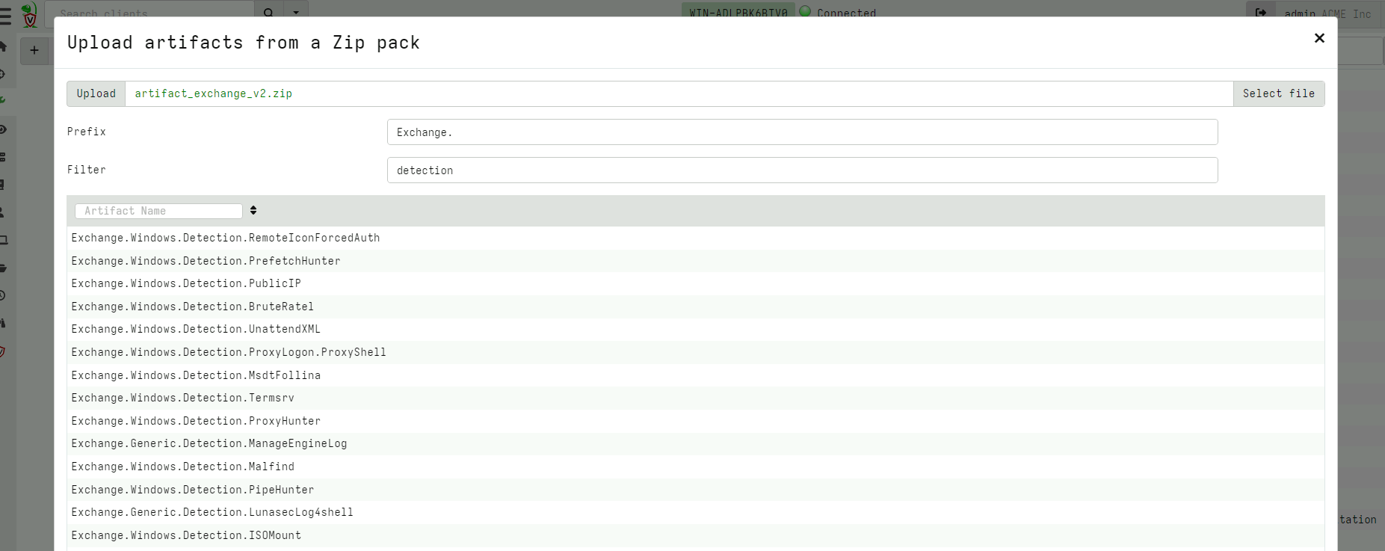
Task: Toggle sort arrows beside Artifact Name
Action: (x=253, y=211)
